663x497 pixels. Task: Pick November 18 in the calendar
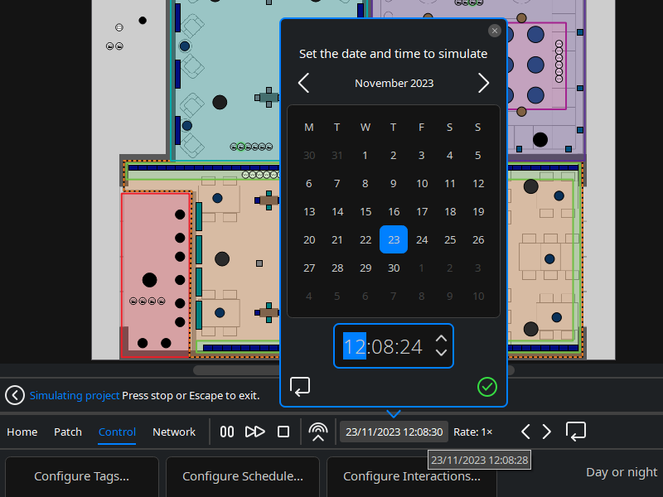tap(450, 212)
